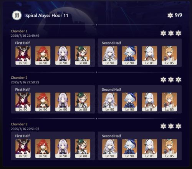Select Chamber 3 Second Half Lv. 85 portrait

169,149
